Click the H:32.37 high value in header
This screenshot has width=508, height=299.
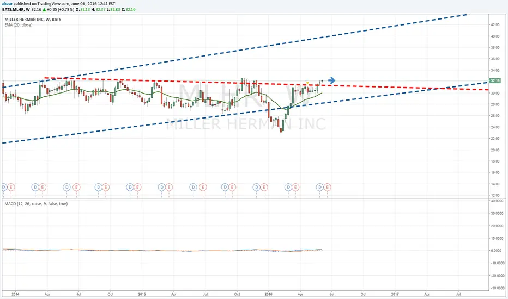click(x=98, y=10)
